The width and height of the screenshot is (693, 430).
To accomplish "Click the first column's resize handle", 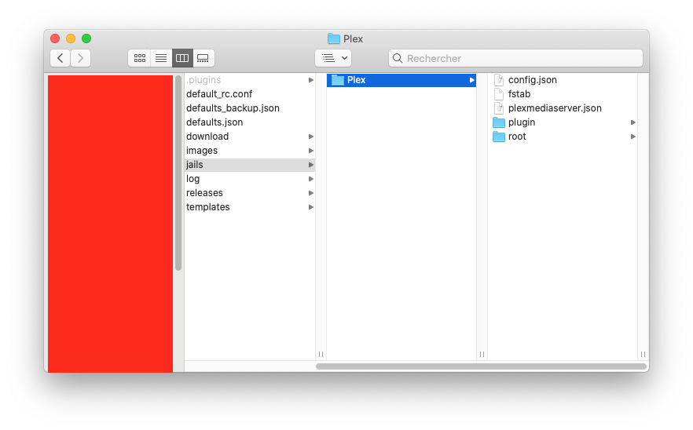I will [x=321, y=354].
